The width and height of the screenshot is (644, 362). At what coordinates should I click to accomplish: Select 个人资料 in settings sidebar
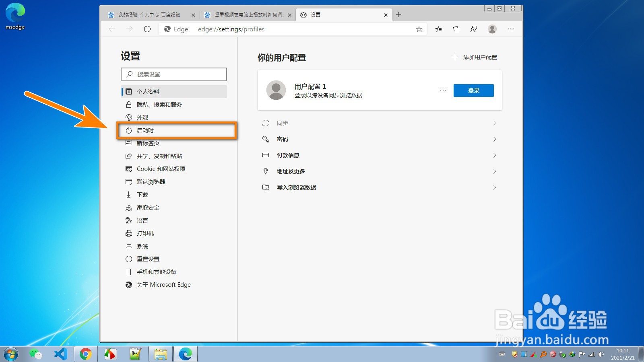[174, 92]
